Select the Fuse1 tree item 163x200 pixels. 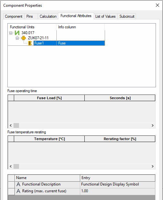point(39,43)
